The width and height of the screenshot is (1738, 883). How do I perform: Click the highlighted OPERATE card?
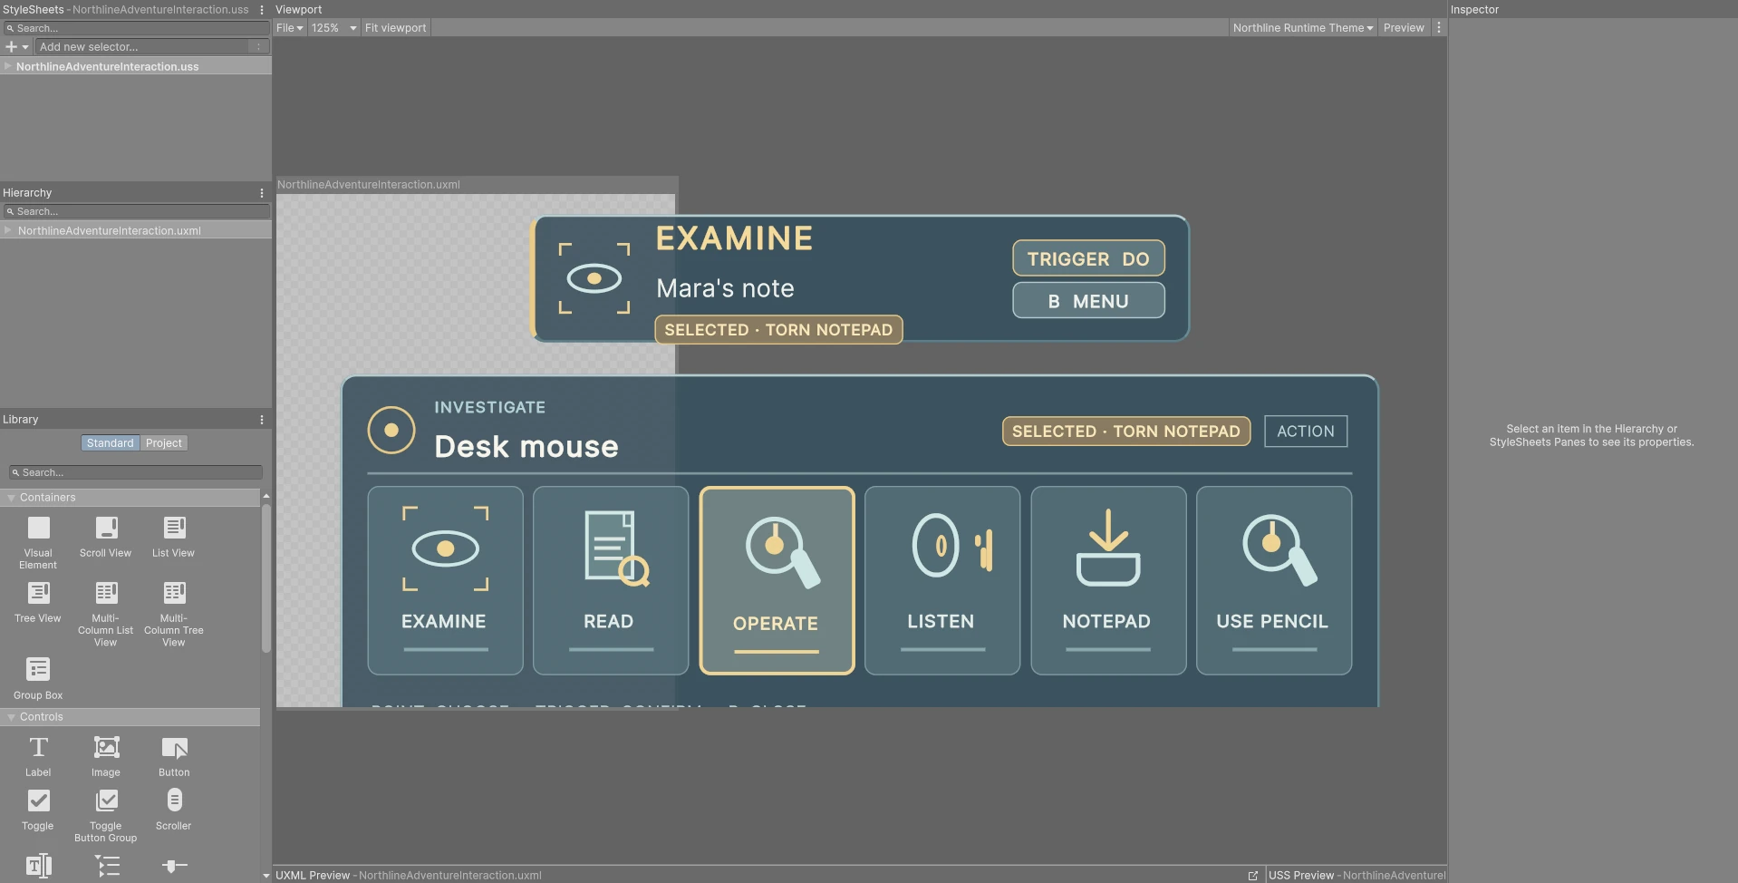(777, 580)
